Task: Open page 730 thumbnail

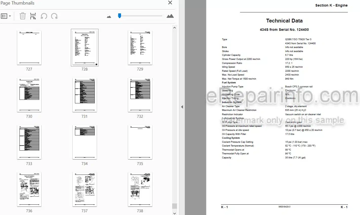Action: [x=29, y=95]
